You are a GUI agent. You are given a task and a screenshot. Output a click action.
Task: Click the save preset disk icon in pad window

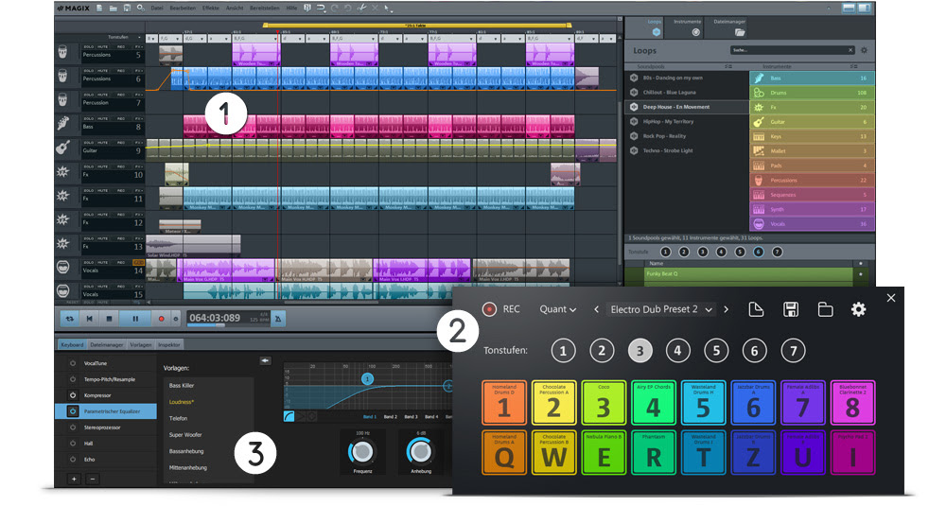(790, 309)
